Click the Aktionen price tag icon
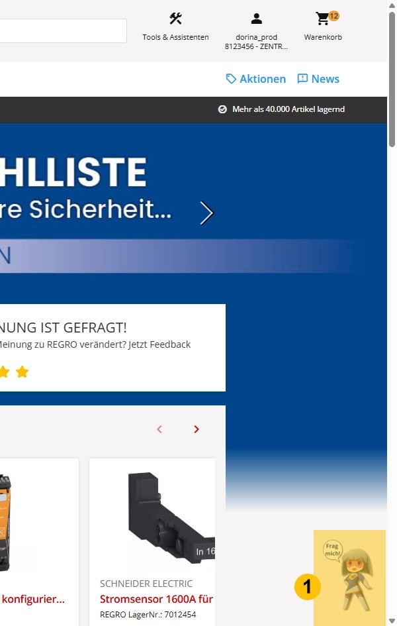Image resolution: width=397 pixels, height=626 pixels. tap(231, 79)
